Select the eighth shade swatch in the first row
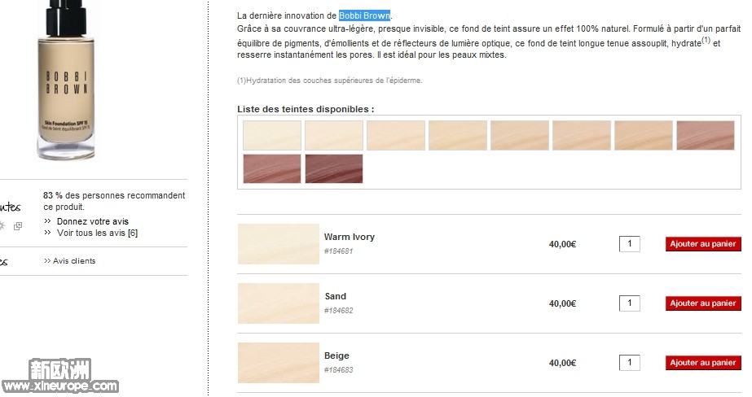752x397 pixels. point(706,136)
